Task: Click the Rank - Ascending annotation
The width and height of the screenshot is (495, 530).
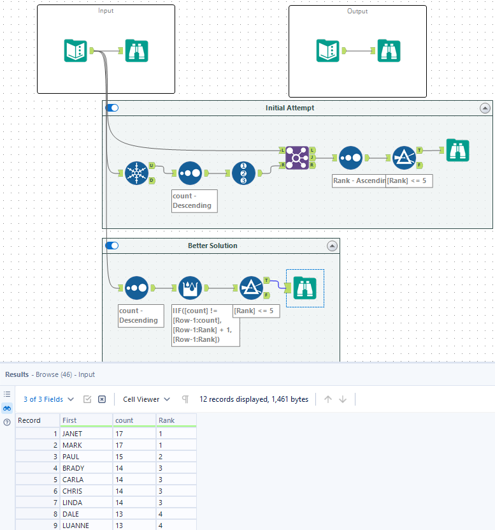Action: 359,180
